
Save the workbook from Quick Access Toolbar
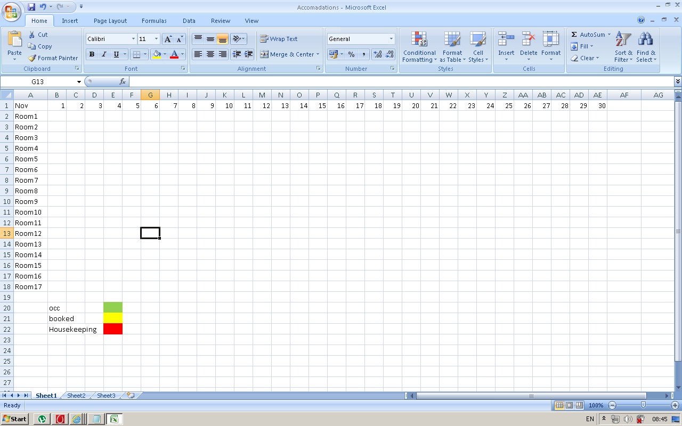click(31, 7)
